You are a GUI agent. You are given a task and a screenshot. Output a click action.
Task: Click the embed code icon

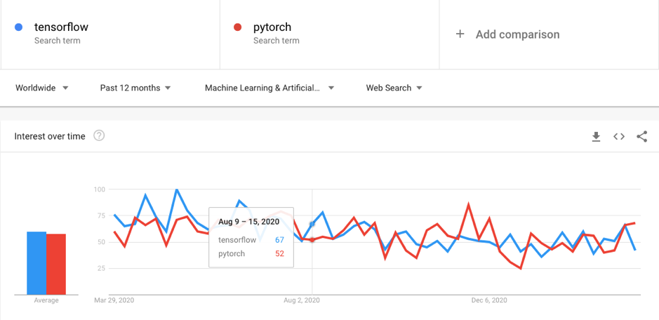(x=619, y=137)
